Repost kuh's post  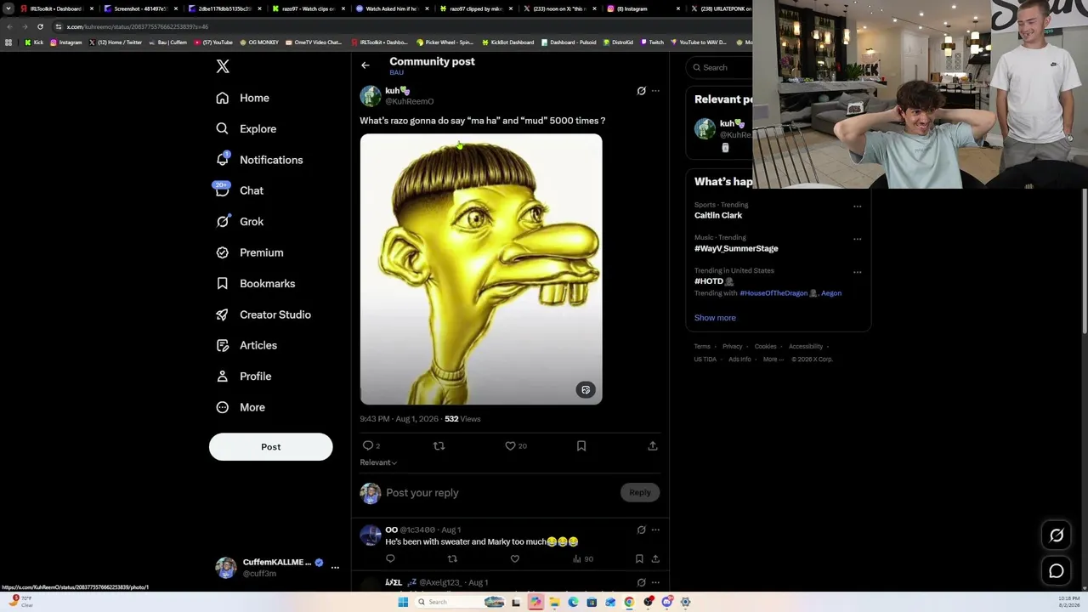(439, 445)
